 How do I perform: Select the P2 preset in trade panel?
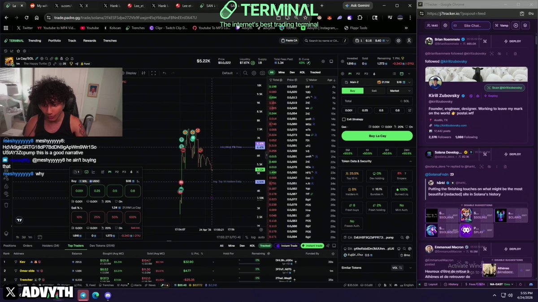click(358, 73)
